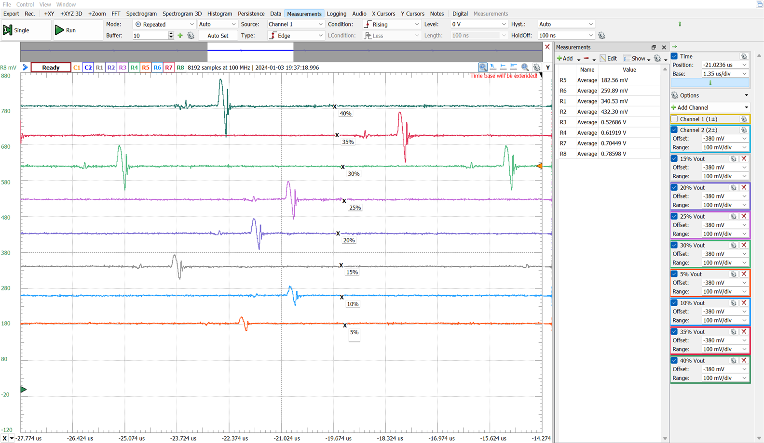Image resolution: width=764 pixels, height=443 pixels.
Task: Select the pulse cursor tool icon
Action: click(493, 67)
